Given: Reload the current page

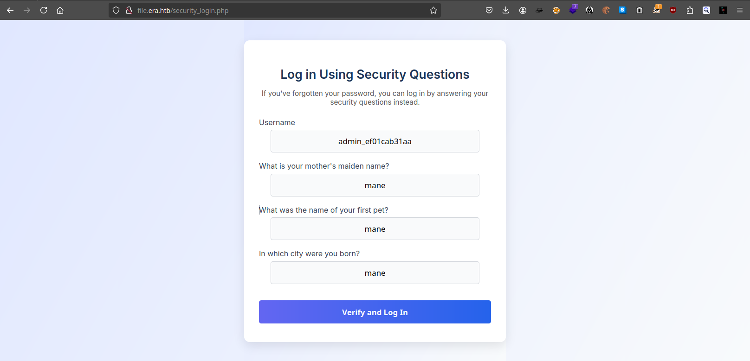Looking at the screenshot, I should click(x=44, y=10).
